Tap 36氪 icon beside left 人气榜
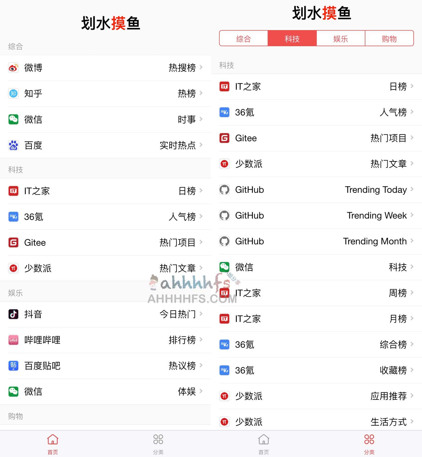Viewport: 422px width, 457px height. pos(13,217)
